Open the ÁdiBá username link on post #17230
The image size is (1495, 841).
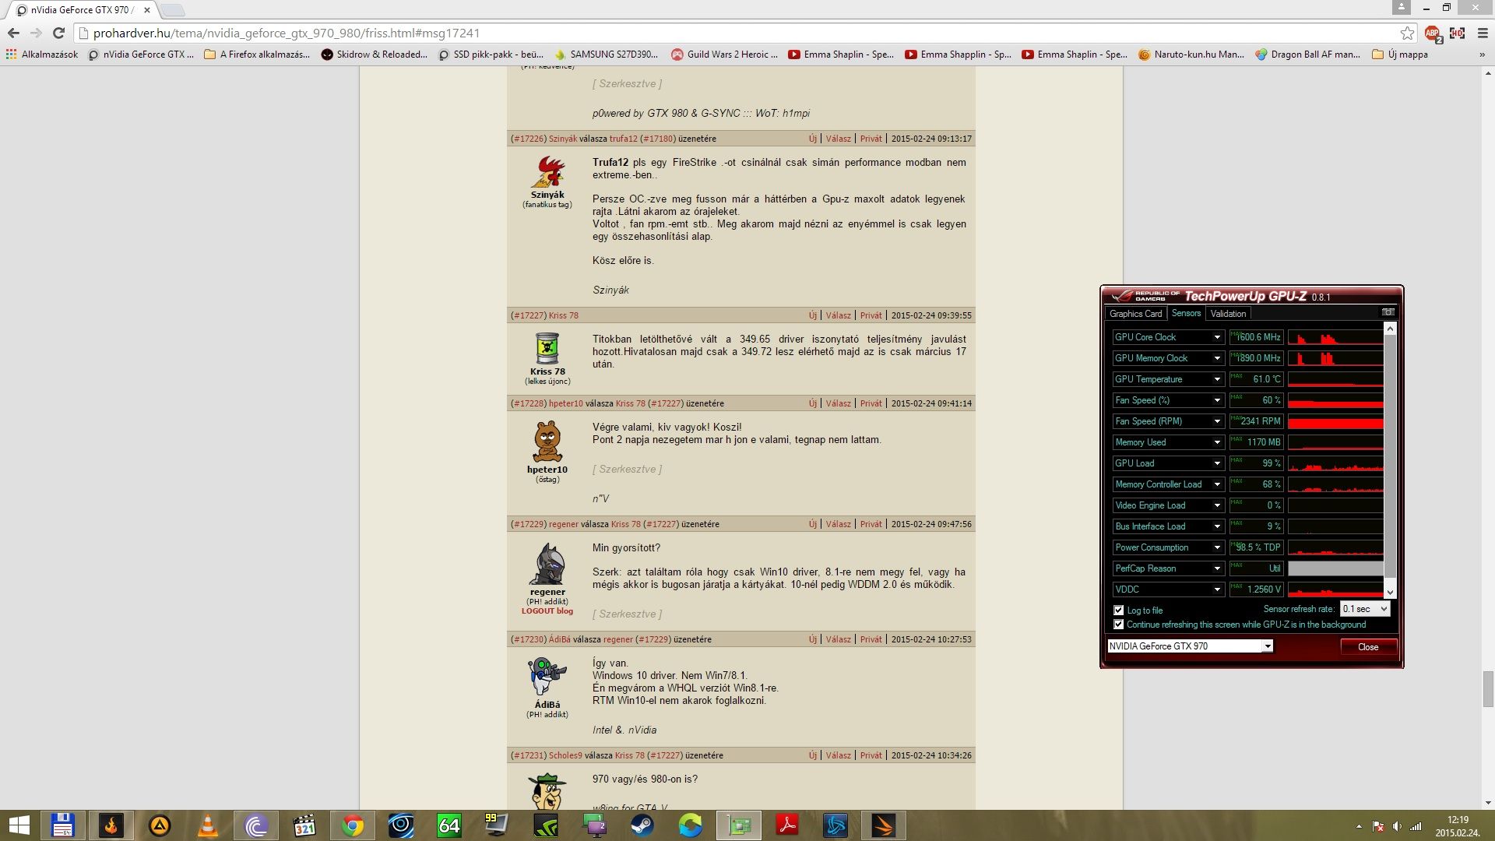[559, 639]
